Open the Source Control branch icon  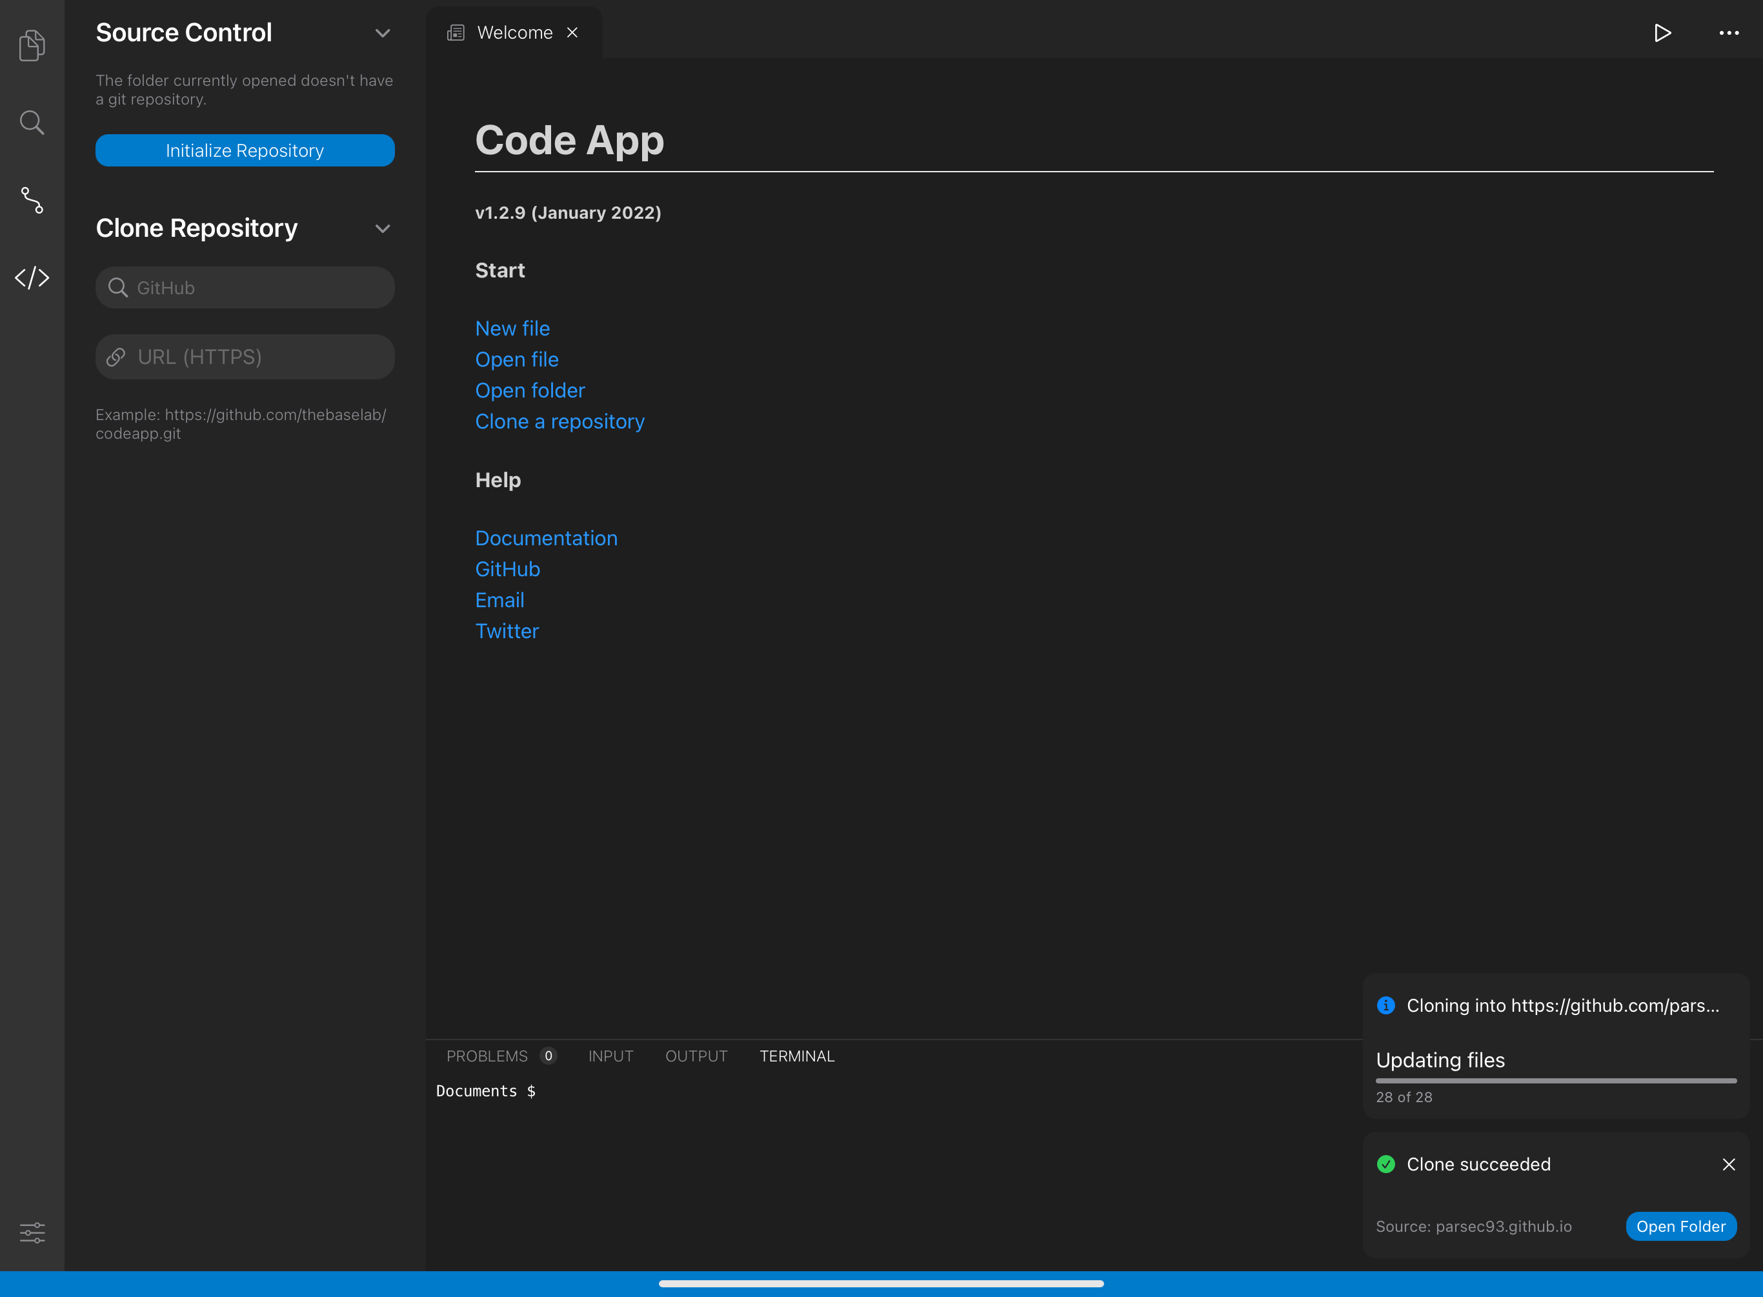[x=32, y=200]
